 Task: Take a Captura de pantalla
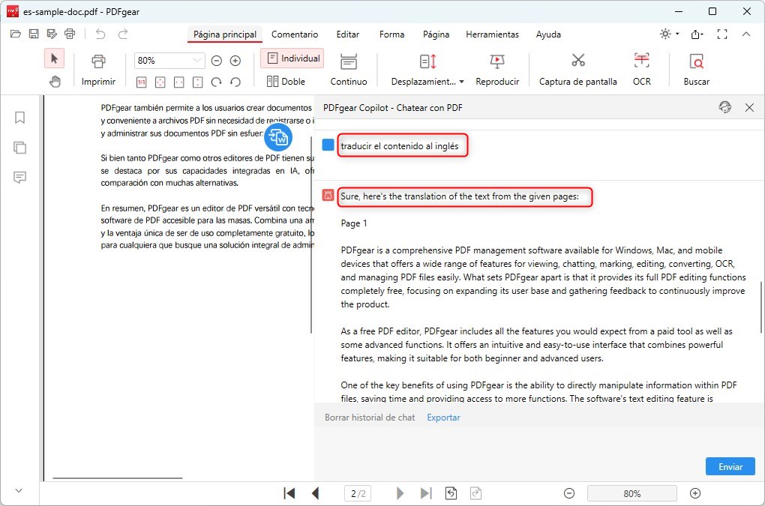tap(577, 70)
